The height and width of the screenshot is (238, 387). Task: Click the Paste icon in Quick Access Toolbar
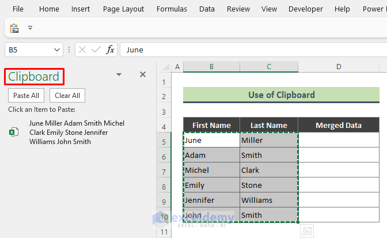click(14, 28)
